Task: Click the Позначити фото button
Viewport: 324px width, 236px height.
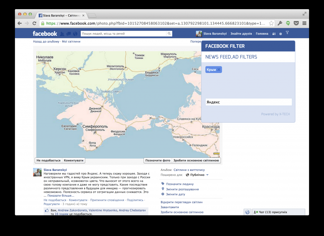Action: click(158, 160)
